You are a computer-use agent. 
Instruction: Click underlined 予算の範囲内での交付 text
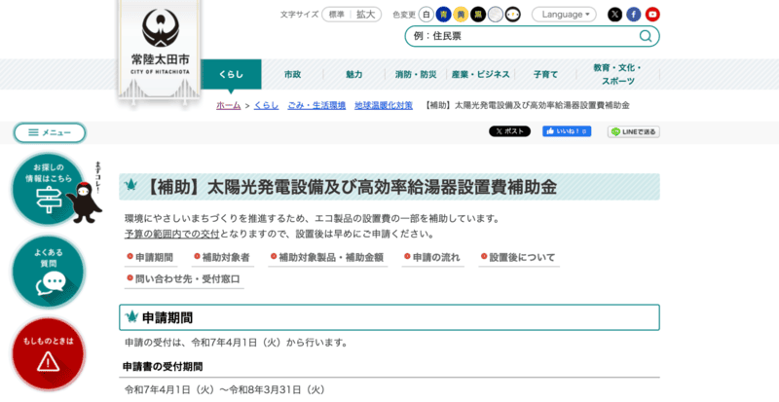[x=172, y=234]
